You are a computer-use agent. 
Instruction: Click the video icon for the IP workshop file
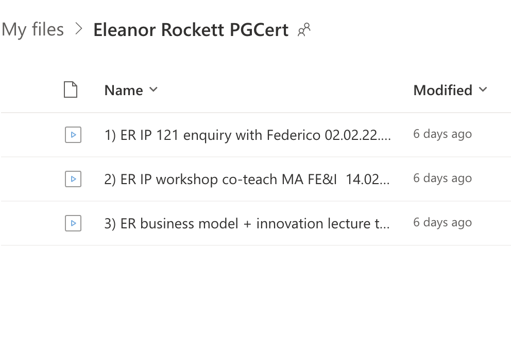click(73, 179)
